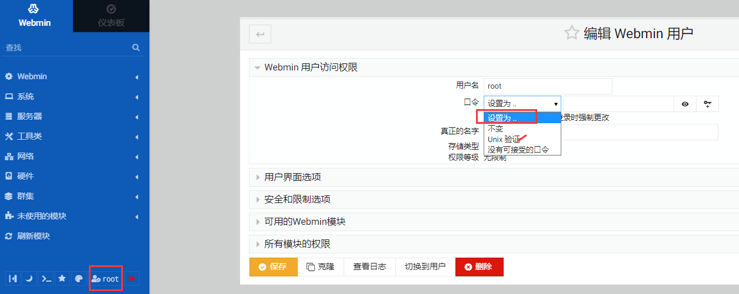Click the 查看日志 view logs button
739x294 pixels.
369,266
